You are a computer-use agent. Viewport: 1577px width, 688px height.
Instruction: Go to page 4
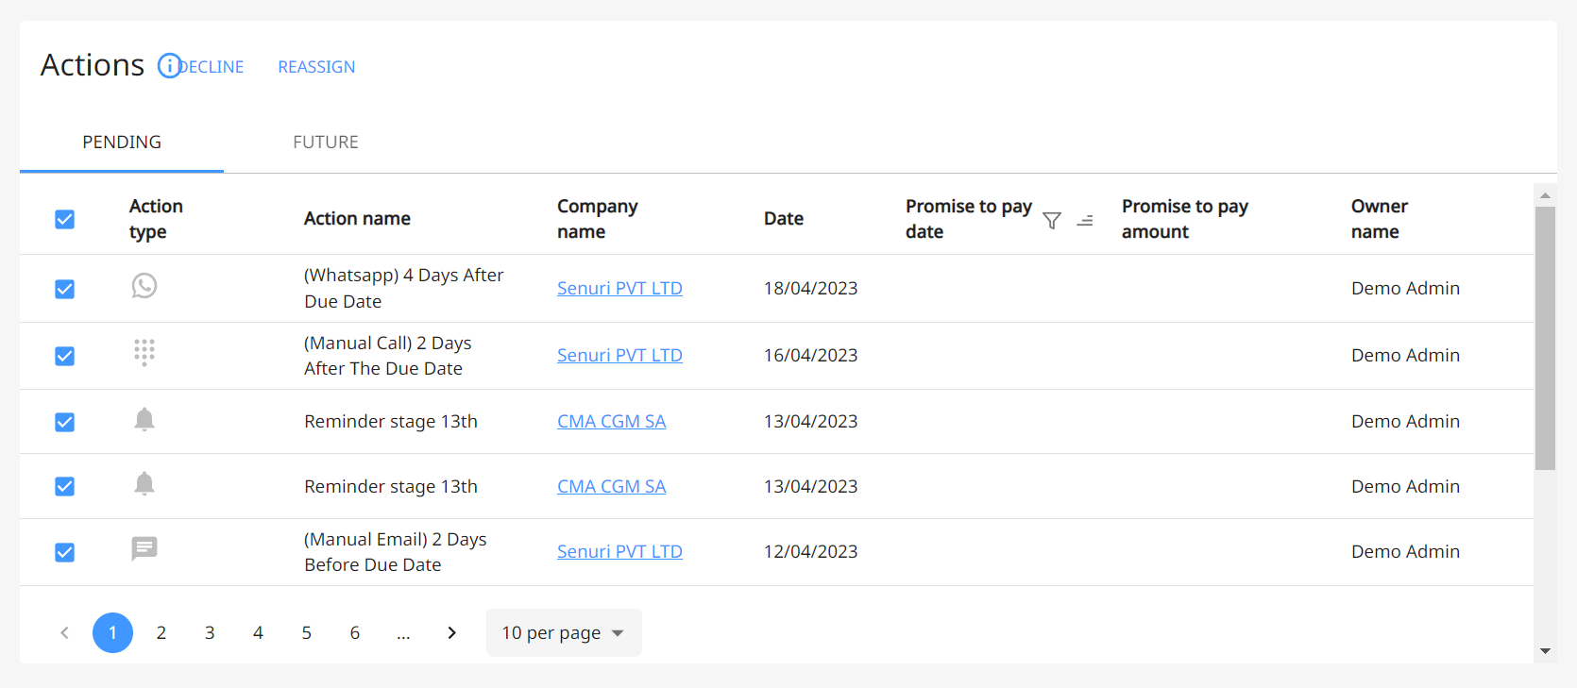(x=258, y=632)
